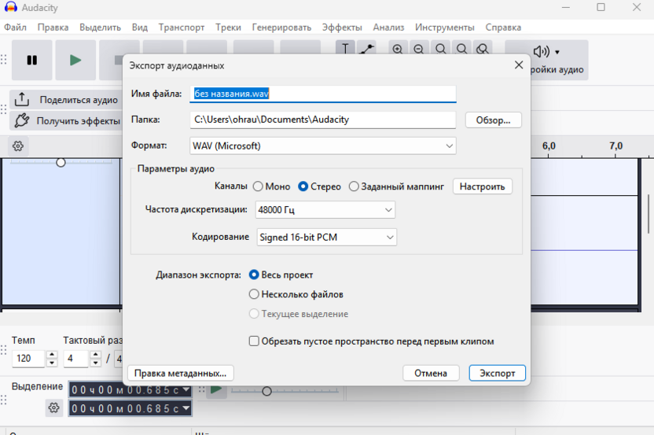This screenshot has height=435, width=654.
Task: Open the Вид menu
Action: click(140, 27)
